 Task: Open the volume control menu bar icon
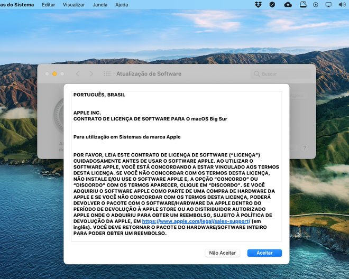point(342,5)
